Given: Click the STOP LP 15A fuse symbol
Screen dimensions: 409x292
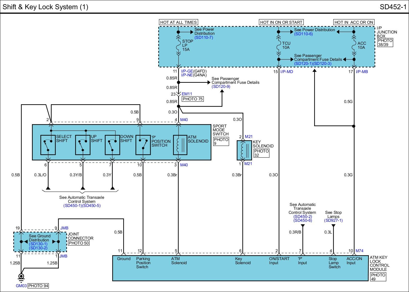Looking at the screenshot, I should (178, 45).
